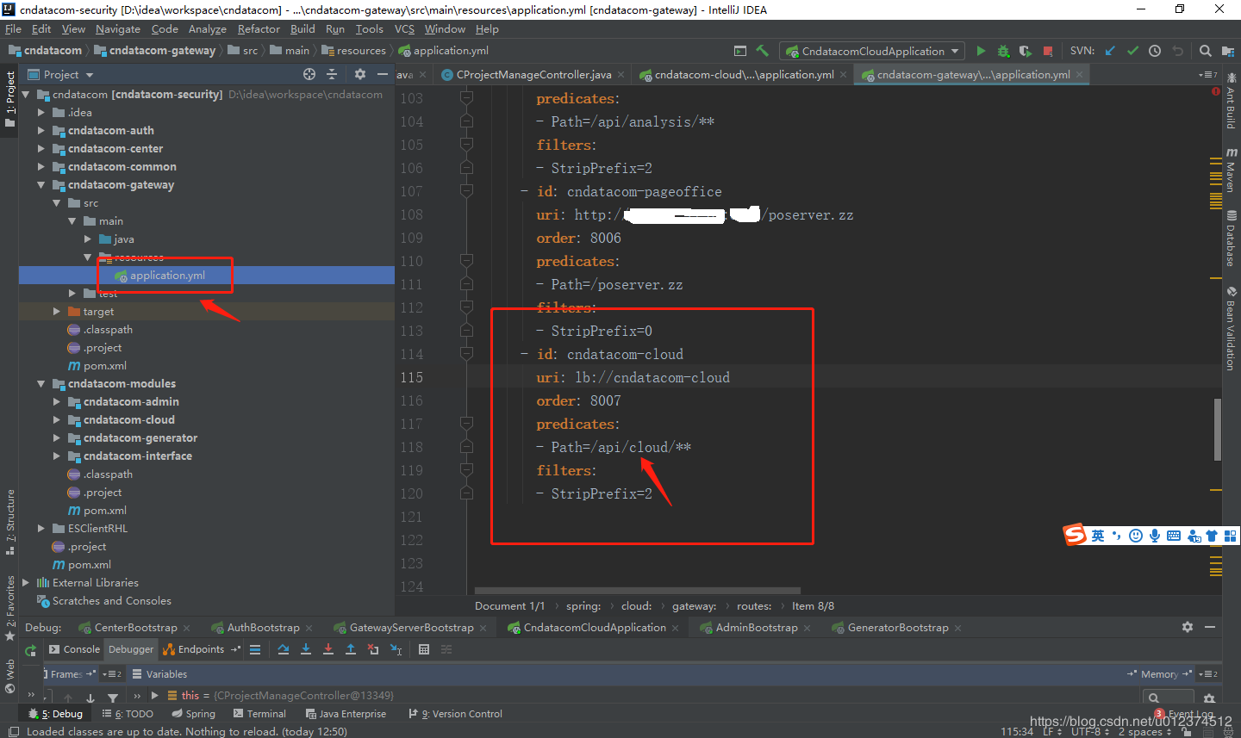Open the VCS menu
This screenshot has height=738, width=1241.
tap(404, 28)
